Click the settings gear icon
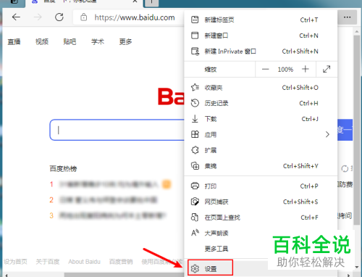 click(x=195, y=268)
